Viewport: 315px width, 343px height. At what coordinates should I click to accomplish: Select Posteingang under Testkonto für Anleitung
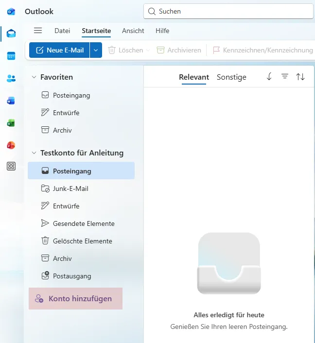tap(81, 171)
